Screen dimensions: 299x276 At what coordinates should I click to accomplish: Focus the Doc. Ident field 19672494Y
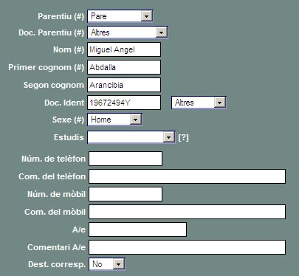pos(124,103)
